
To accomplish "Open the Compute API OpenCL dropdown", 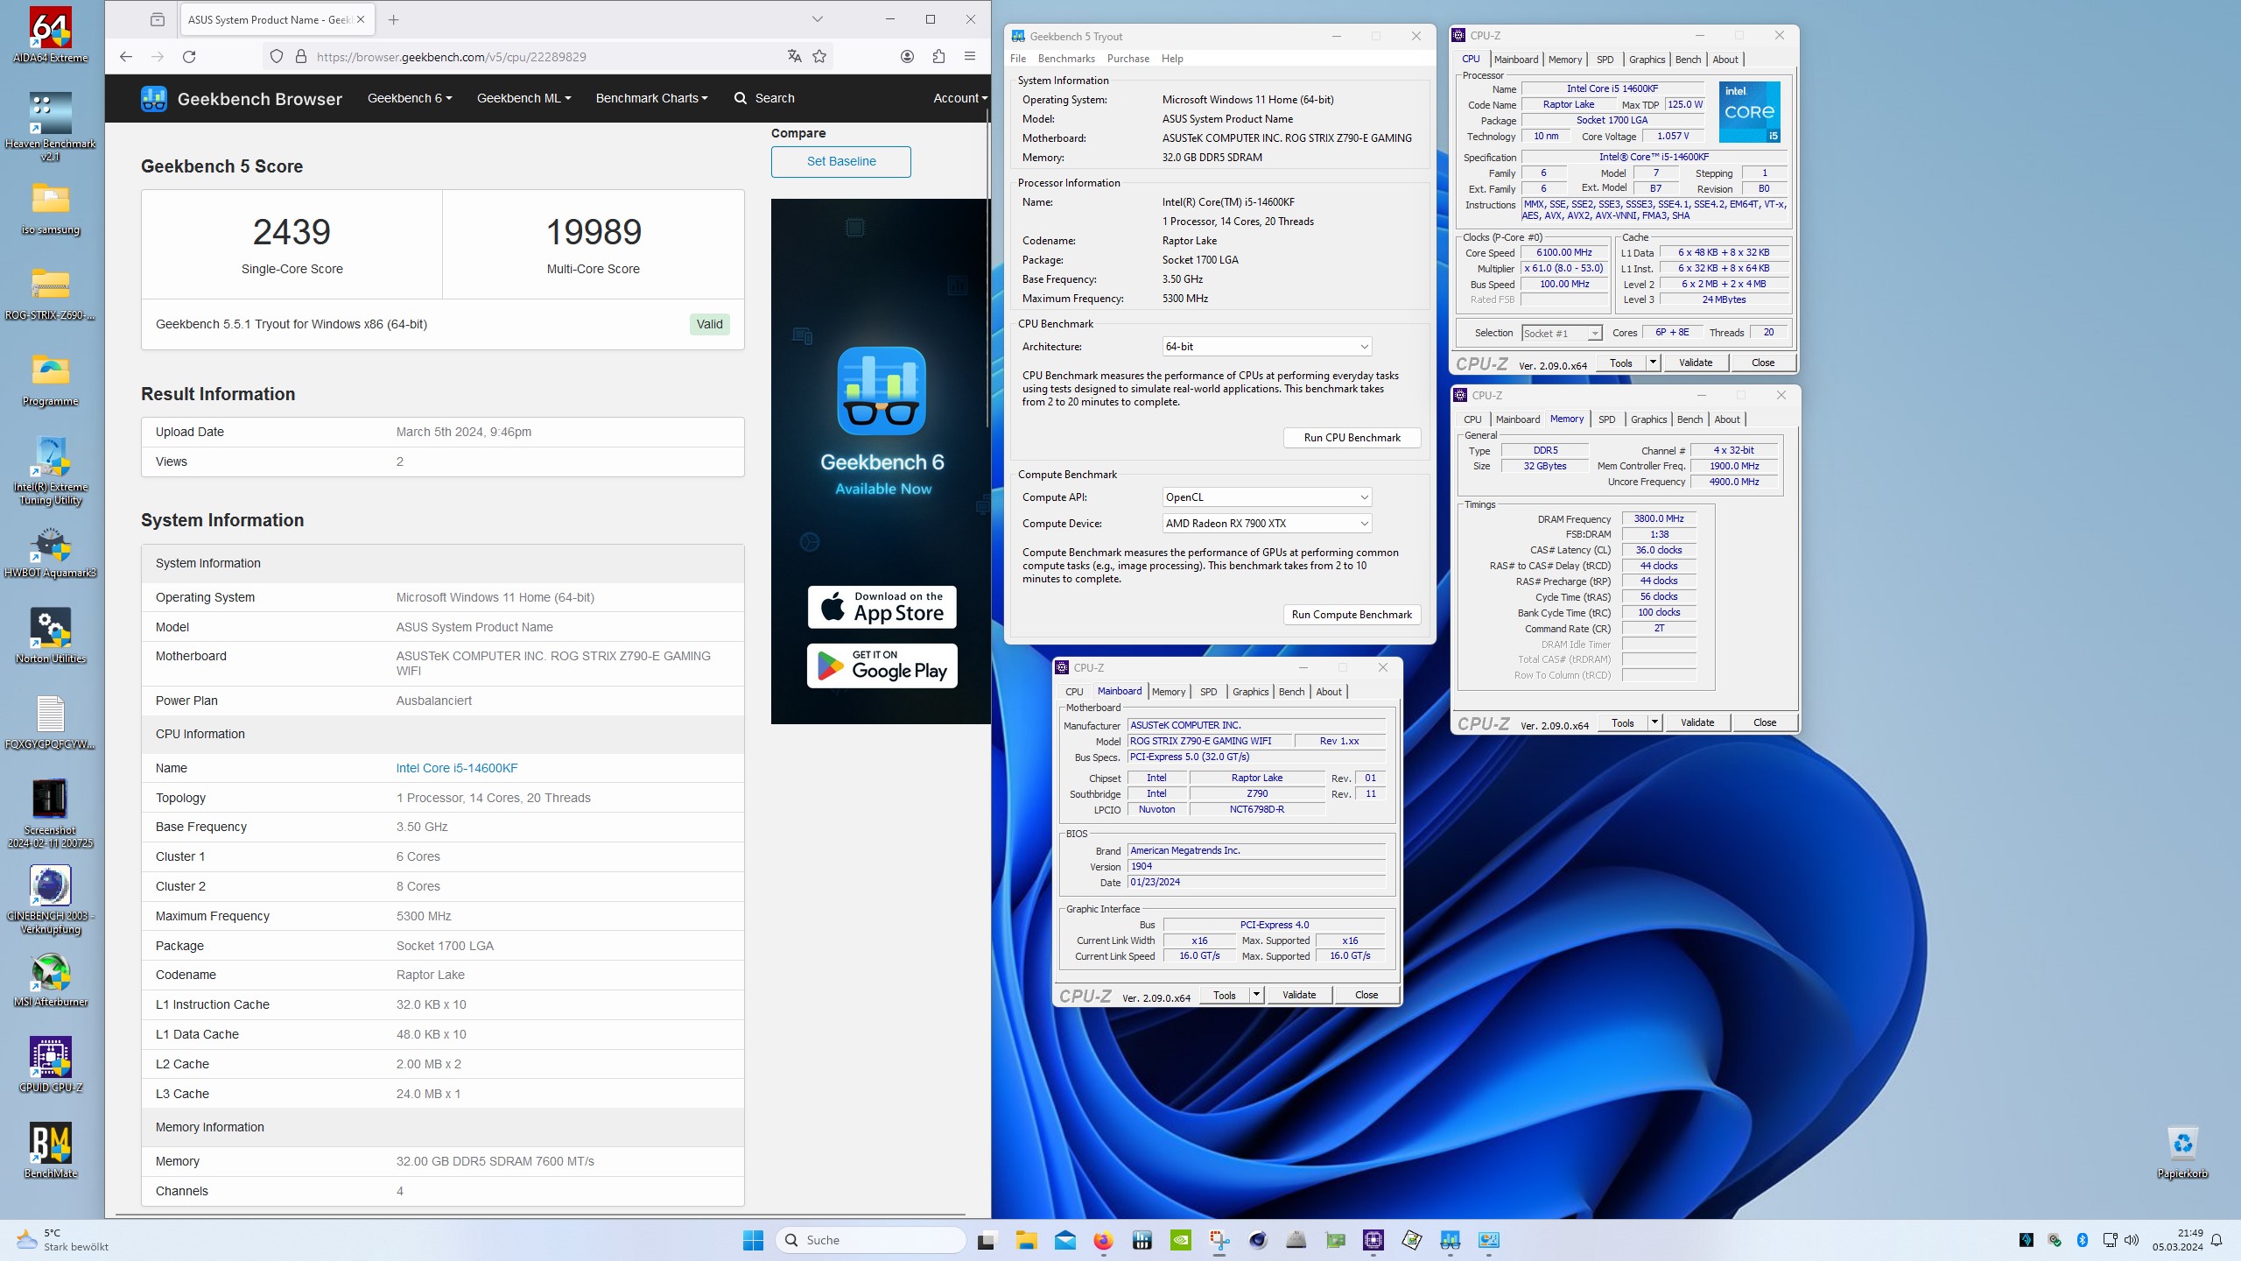I will point(1267,497).
